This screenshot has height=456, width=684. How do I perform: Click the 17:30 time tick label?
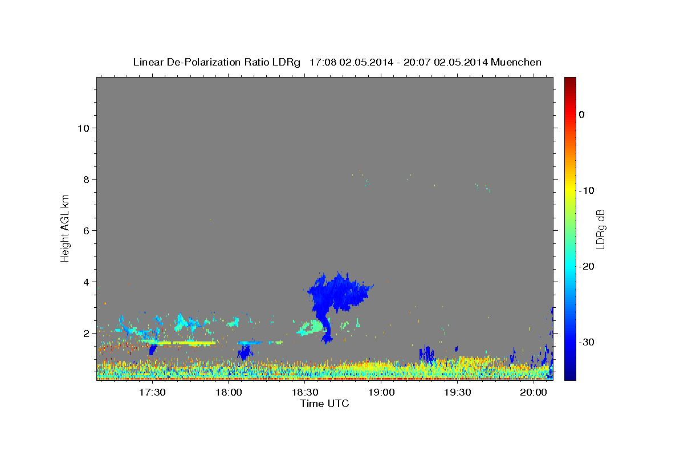point(152,392)
